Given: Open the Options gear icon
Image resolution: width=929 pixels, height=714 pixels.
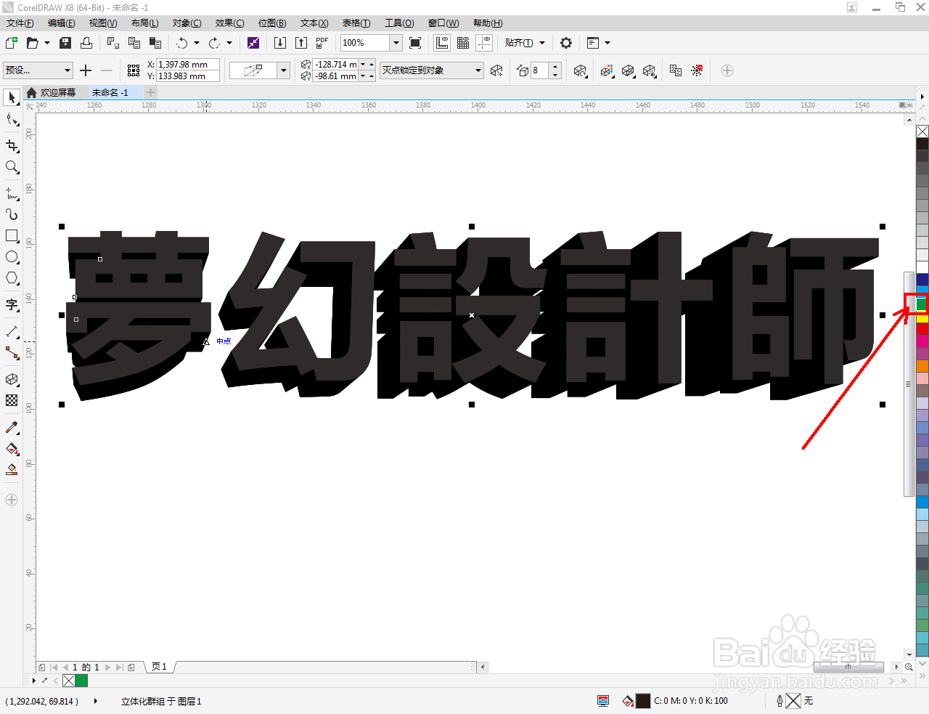Looking at the screenshot, I should (x=566, y=43).
